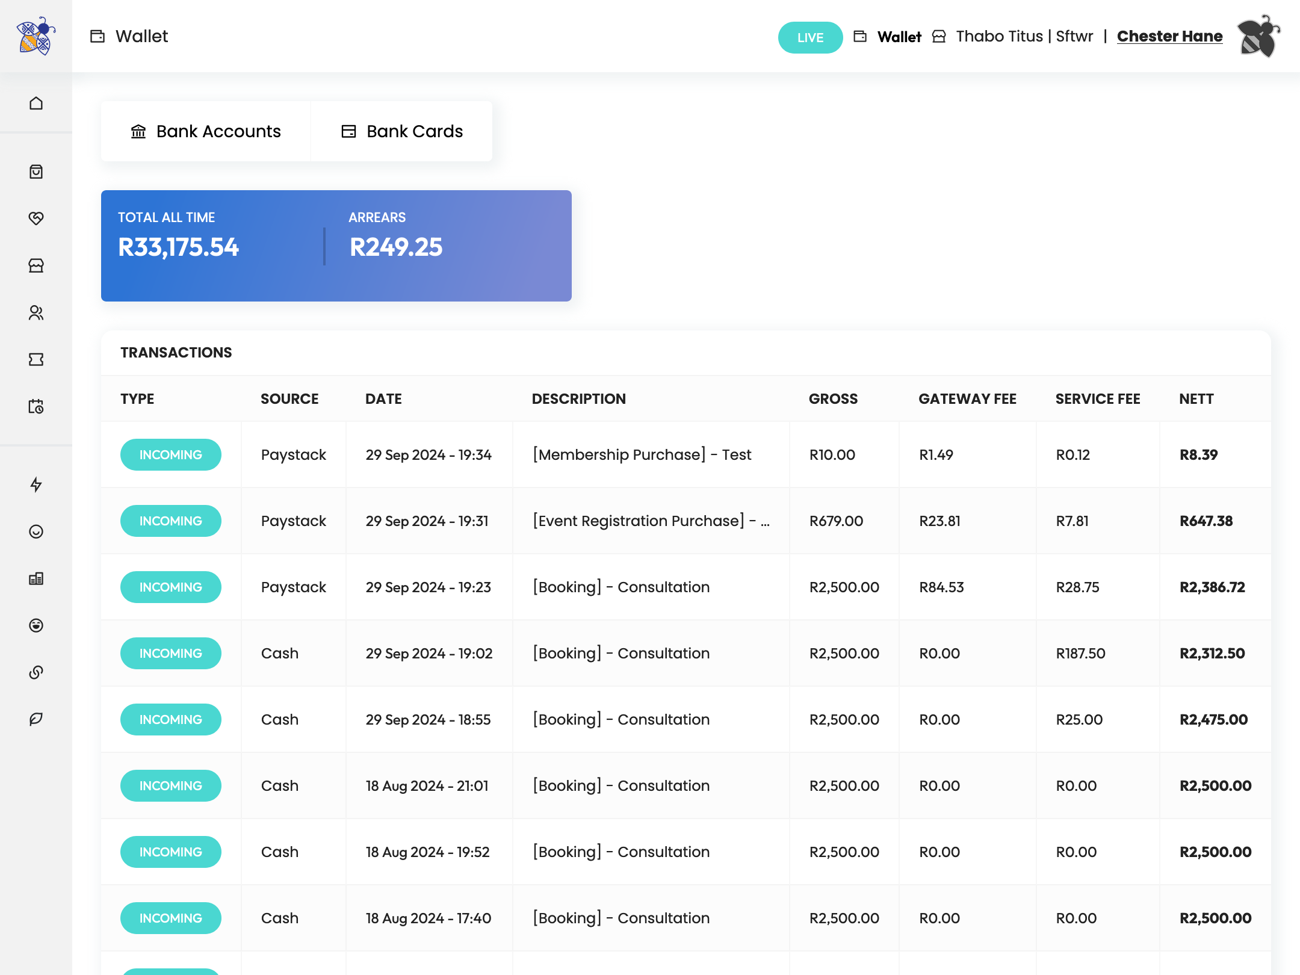
Task: Click service fee R28.75
Action: point(1077,587)
